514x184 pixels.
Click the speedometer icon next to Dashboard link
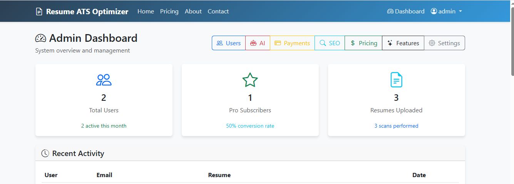coord(390,11)
